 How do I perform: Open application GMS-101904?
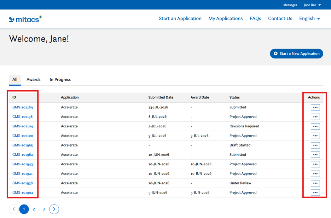(x=23, y=193)
